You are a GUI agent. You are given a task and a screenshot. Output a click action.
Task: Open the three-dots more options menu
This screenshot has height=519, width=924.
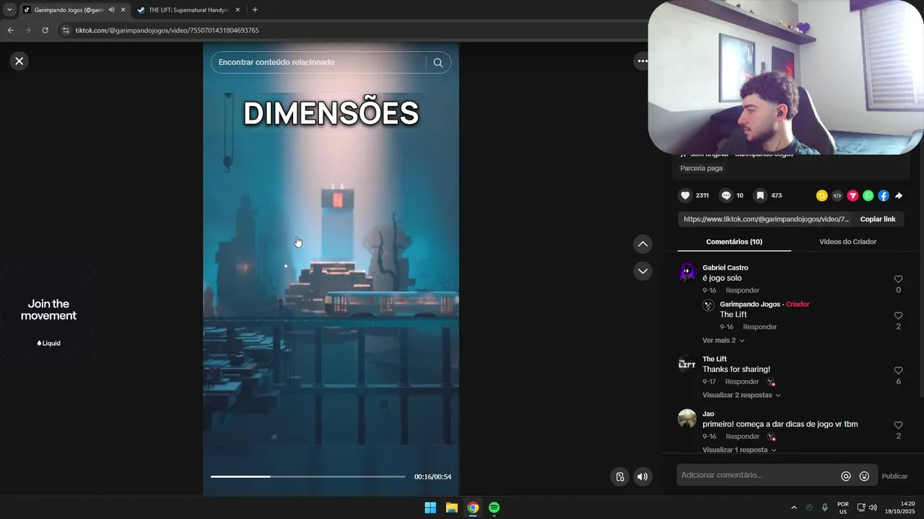coord(642,61)
